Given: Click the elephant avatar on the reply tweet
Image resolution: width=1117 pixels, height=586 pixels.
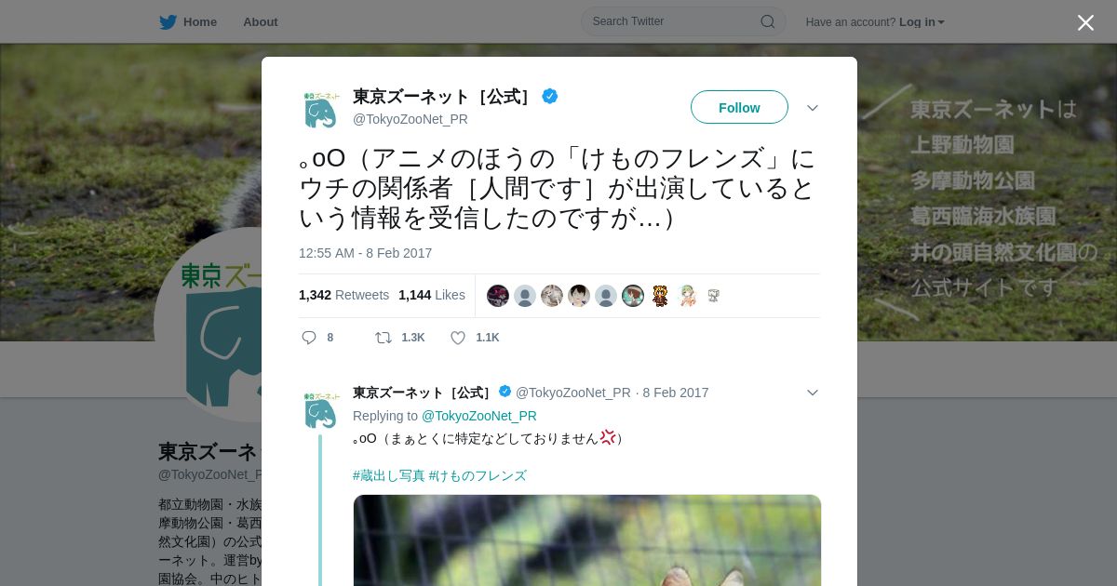Looking at the screenshot, I should (320, 410).
